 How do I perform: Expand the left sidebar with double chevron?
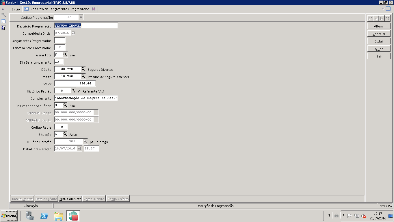click(3, 9)
